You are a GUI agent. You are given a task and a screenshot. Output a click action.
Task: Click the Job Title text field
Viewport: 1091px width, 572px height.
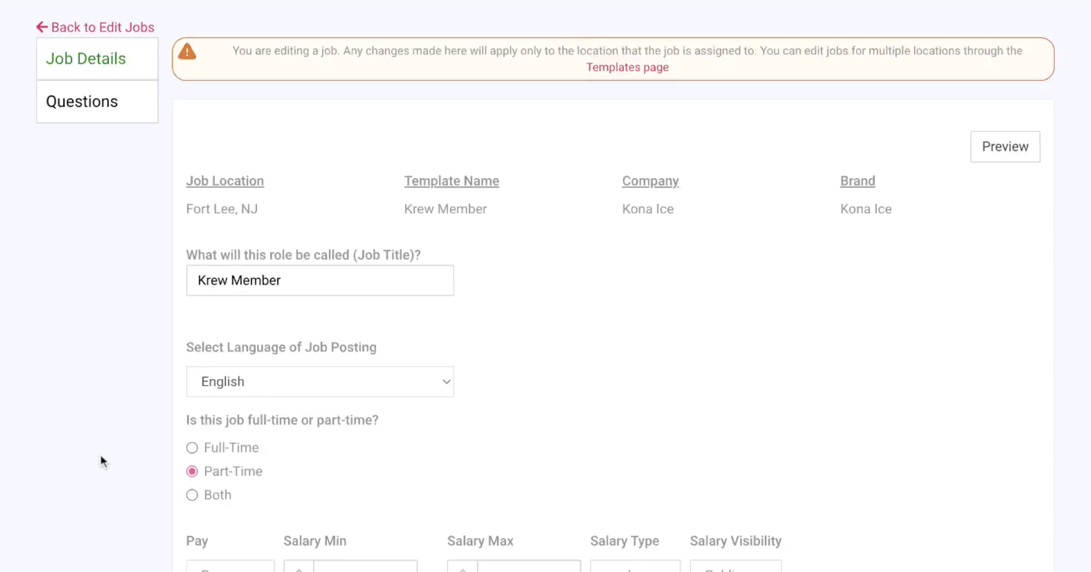[x=319, y=280]
